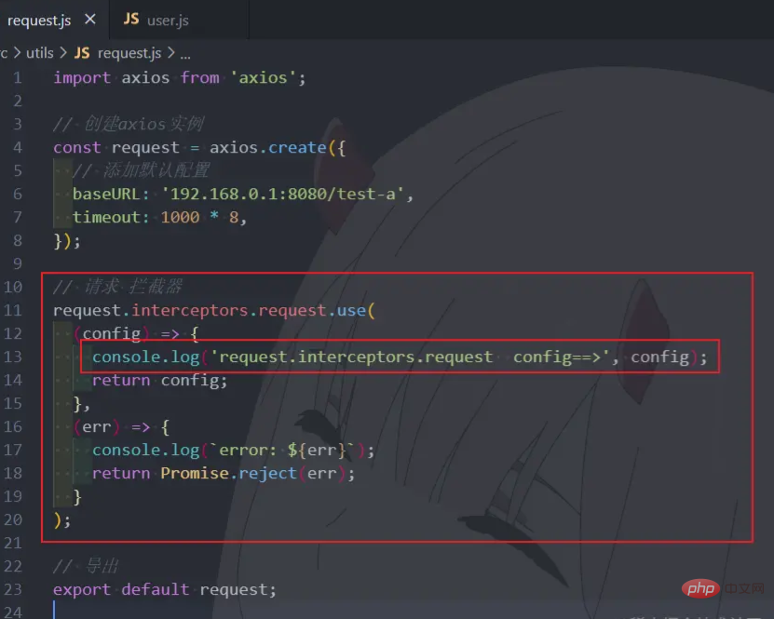Click the JS icon on user.js tab
This screenshot has width=774, height=619.
[130, 20]
